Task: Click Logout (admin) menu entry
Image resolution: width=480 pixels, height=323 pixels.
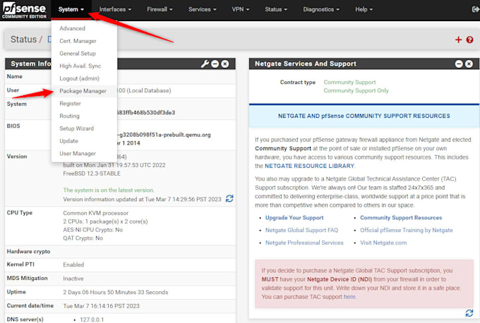Action: [x=84, y=78]
